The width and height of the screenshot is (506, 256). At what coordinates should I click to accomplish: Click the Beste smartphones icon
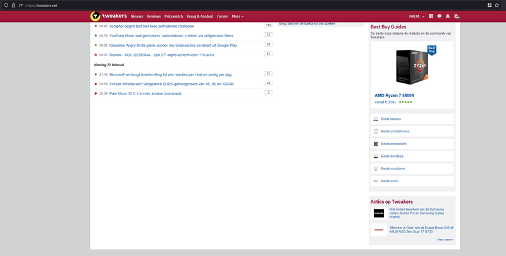coord(376,131)
